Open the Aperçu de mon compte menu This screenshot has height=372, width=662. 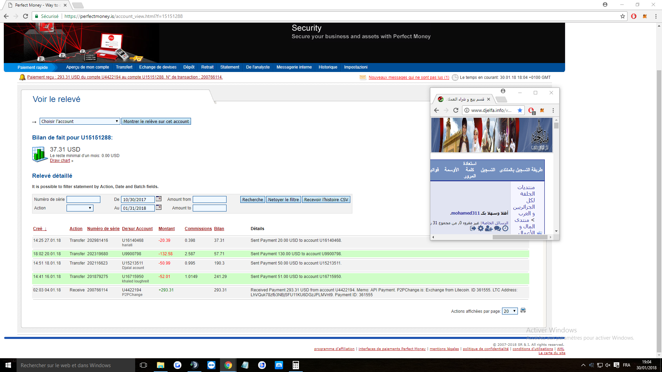coord(88,67)
